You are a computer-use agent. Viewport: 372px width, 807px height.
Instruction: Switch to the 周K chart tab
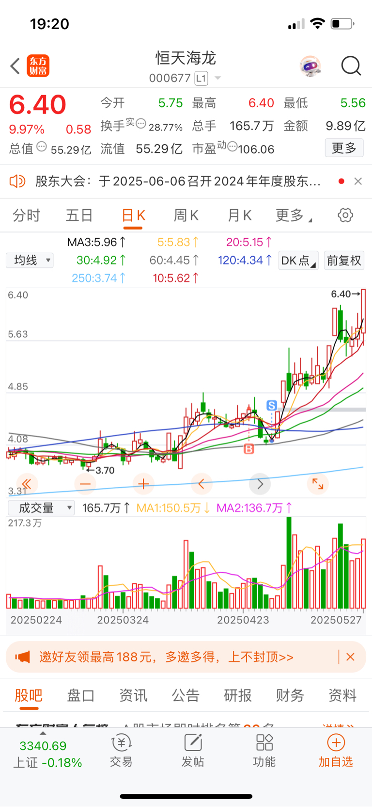186,215
